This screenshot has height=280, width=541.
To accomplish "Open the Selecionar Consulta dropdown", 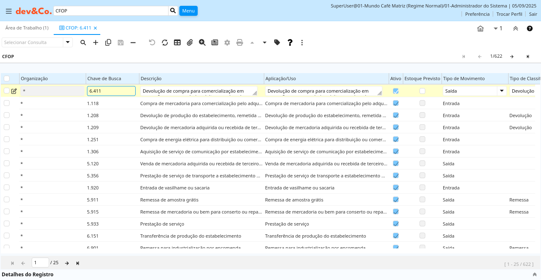I will [68, 42].
